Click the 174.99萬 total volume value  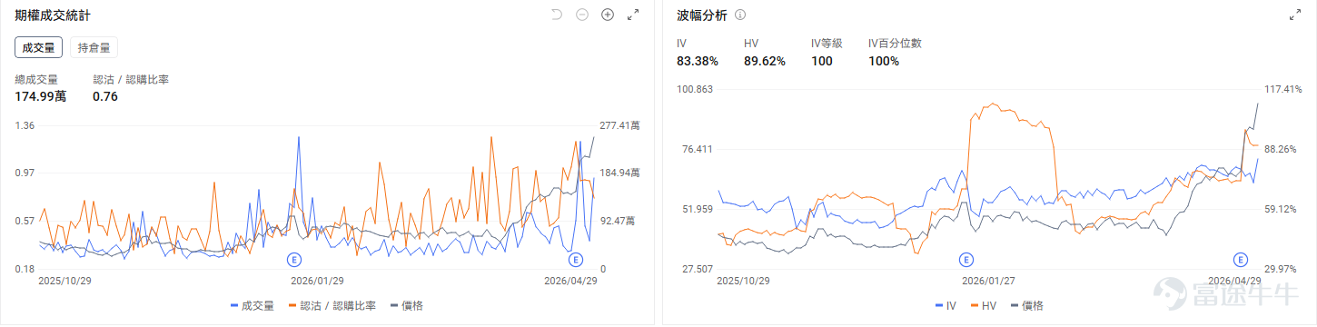tap(41, 96)
